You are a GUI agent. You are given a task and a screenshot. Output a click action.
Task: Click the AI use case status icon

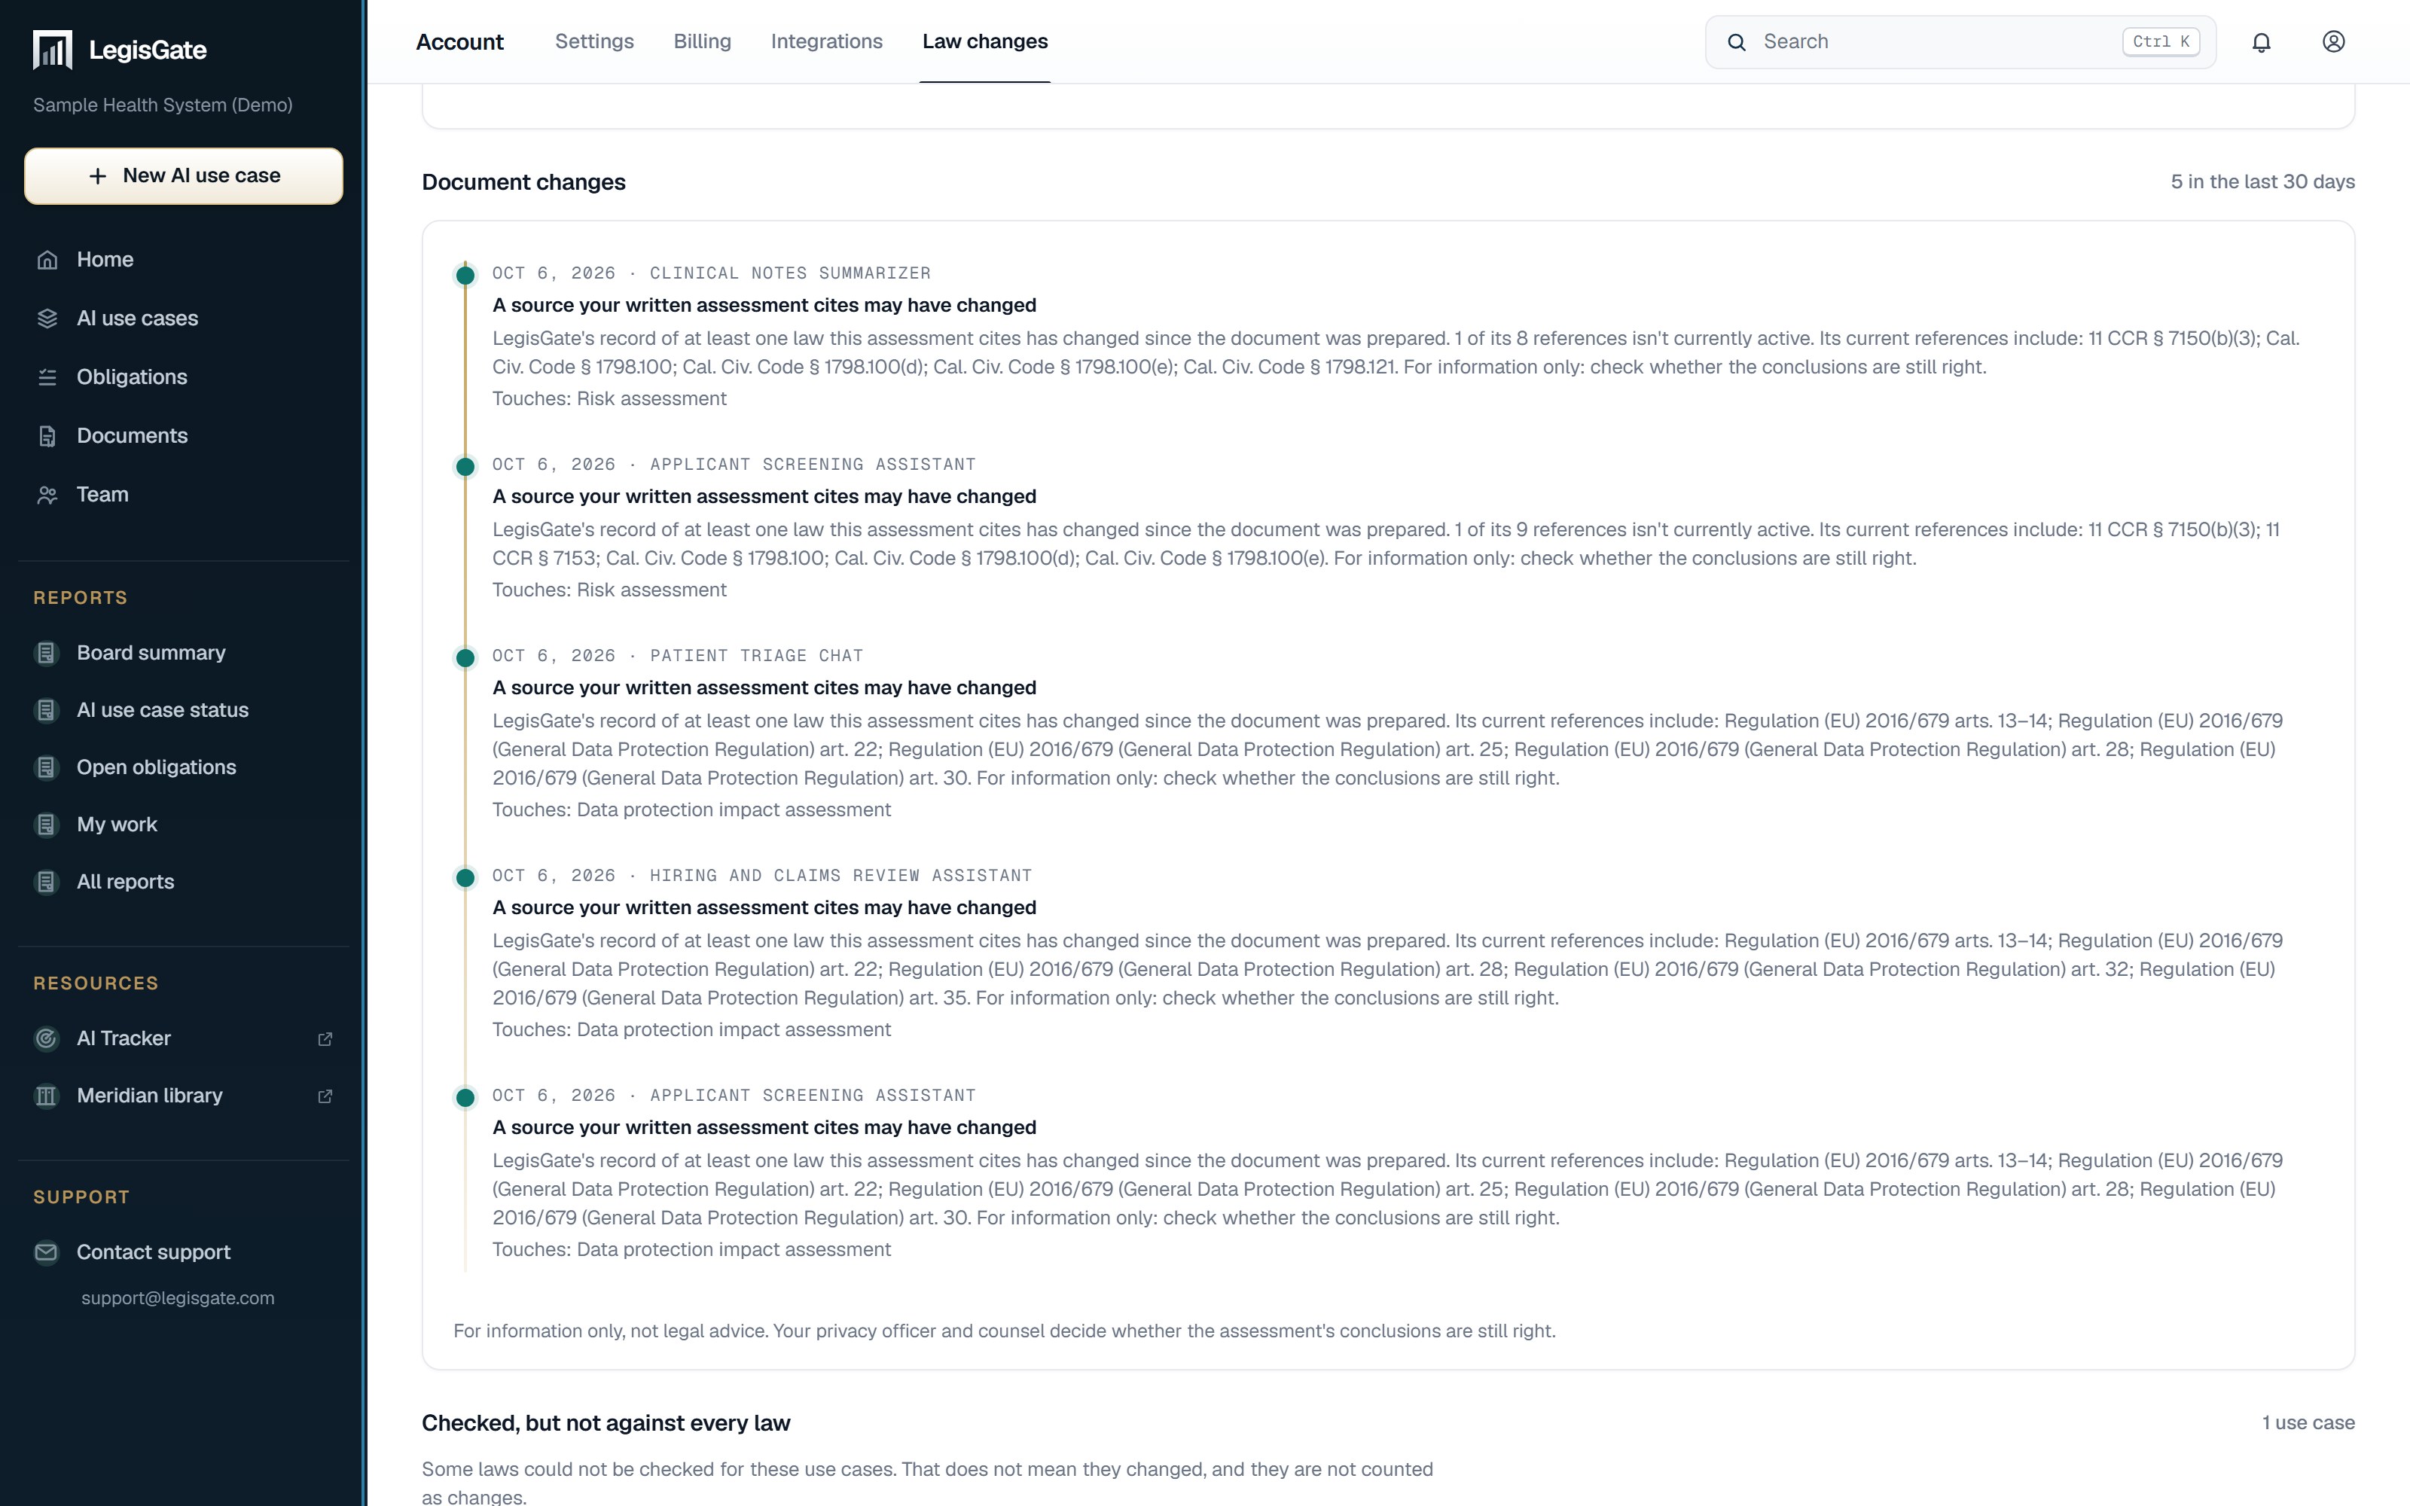pos(47,710)
